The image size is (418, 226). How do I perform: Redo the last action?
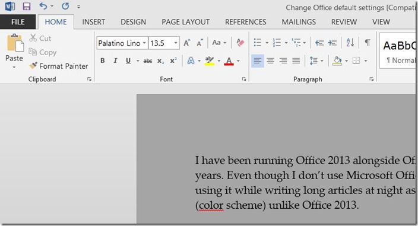coord(65,6)
